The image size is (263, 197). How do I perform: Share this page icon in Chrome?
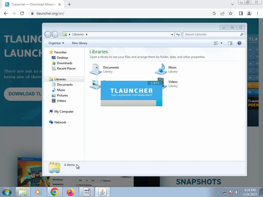point(222,13)
